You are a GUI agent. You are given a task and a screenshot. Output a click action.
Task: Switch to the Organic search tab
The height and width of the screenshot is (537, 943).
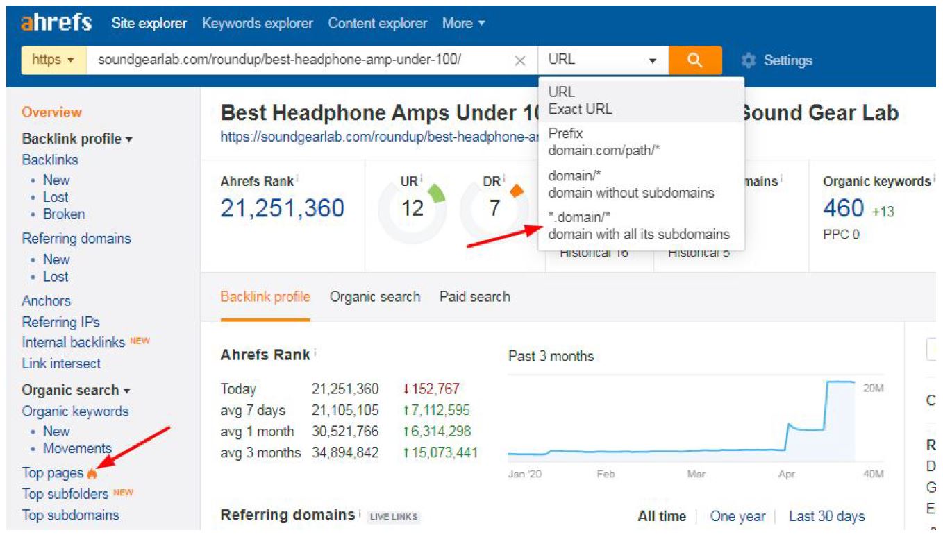point(375,297)
